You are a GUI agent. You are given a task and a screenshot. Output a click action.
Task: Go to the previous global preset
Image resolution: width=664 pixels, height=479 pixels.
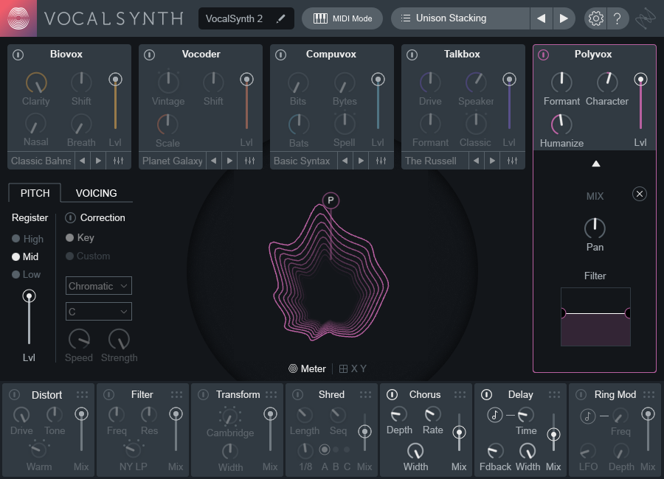542,18
